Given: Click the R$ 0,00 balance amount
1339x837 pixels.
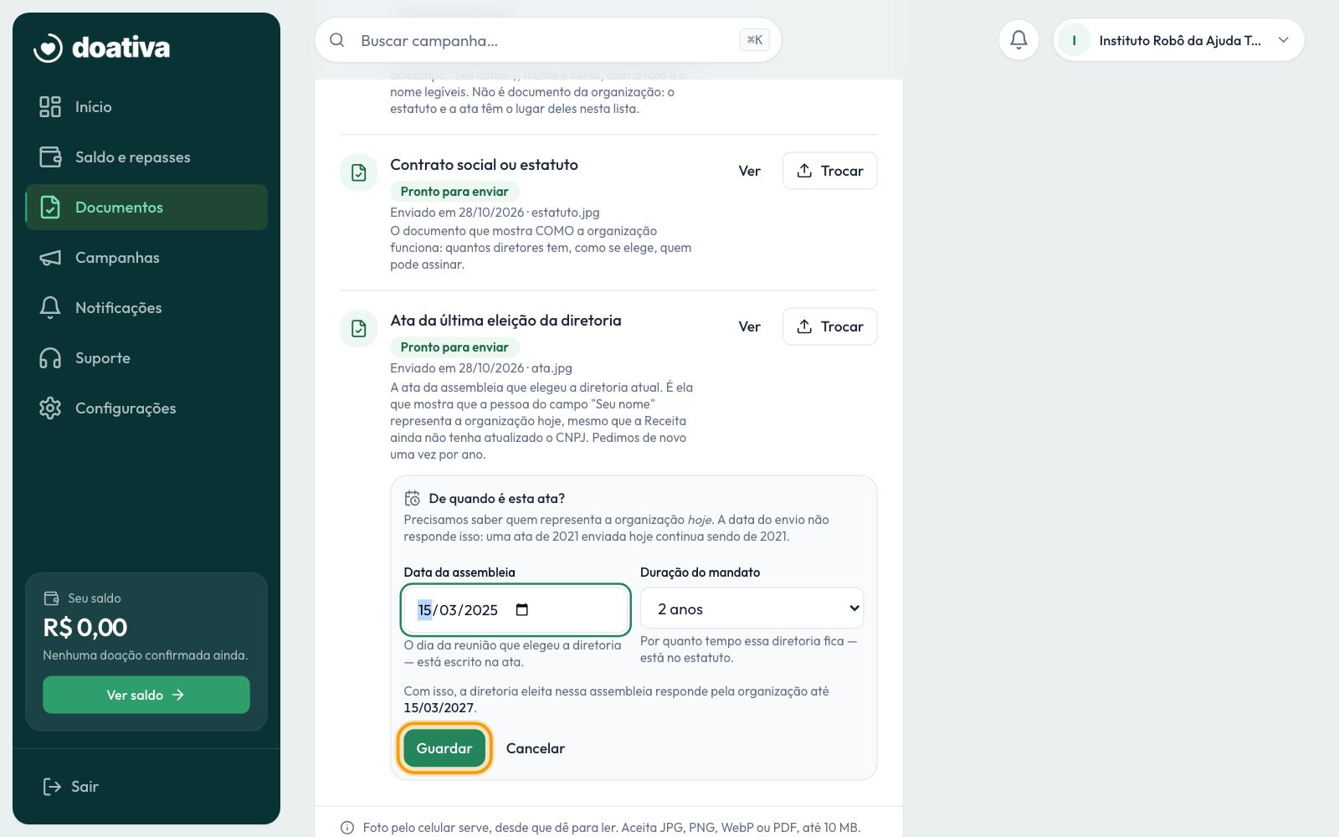Looking at the screenshot, I should [x=85, y=628].
